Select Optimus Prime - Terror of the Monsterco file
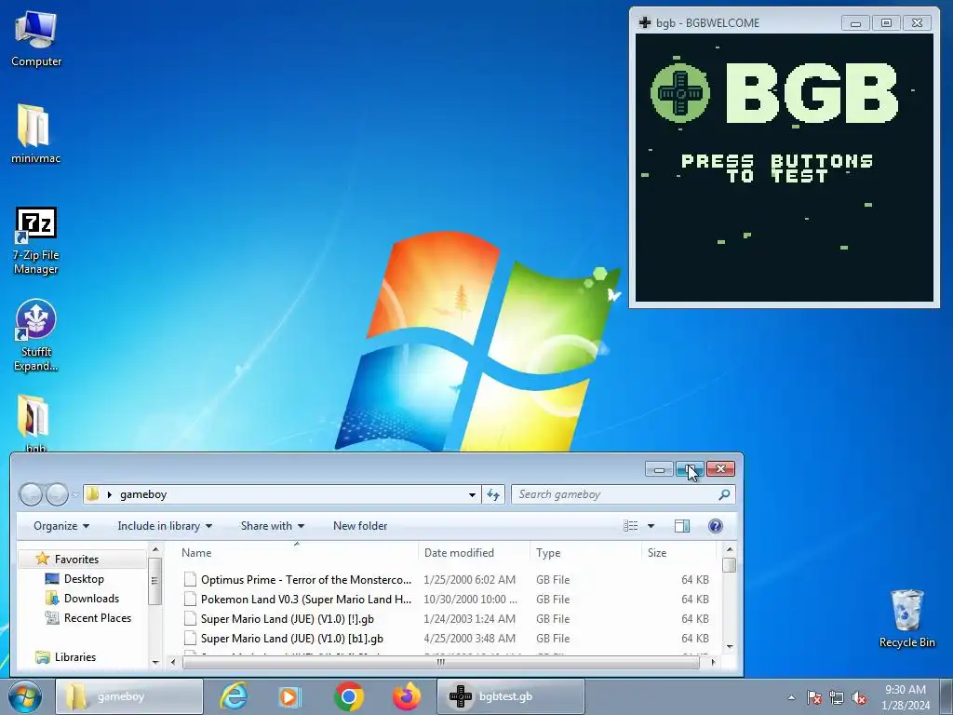This screenshot has height=715, width=953. pyautogui.click(x=305, y=580)
